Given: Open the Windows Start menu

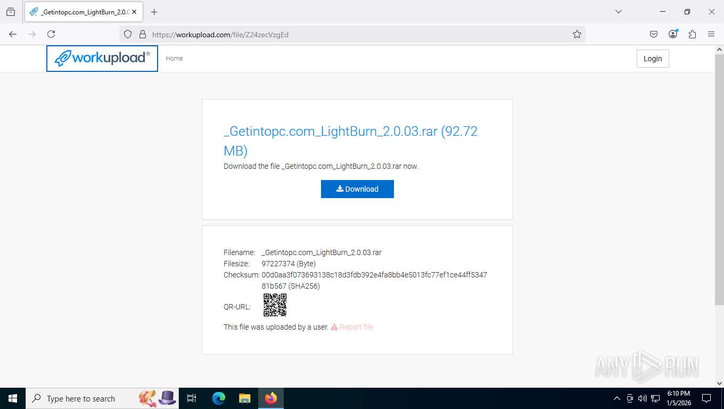Looking at the screenshot, I should pos(13,398).
